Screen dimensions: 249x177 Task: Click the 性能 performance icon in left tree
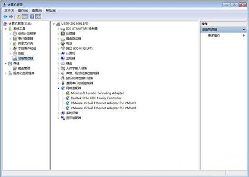(x=15, y=53)
